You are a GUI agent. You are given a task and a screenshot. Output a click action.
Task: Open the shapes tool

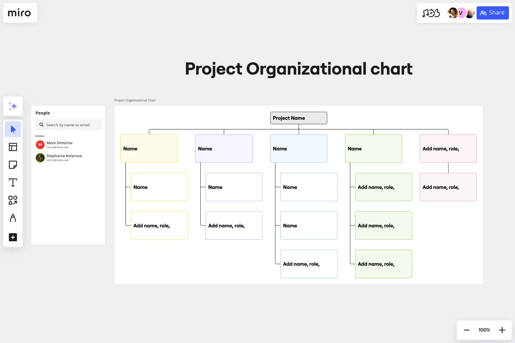(13, 200)
